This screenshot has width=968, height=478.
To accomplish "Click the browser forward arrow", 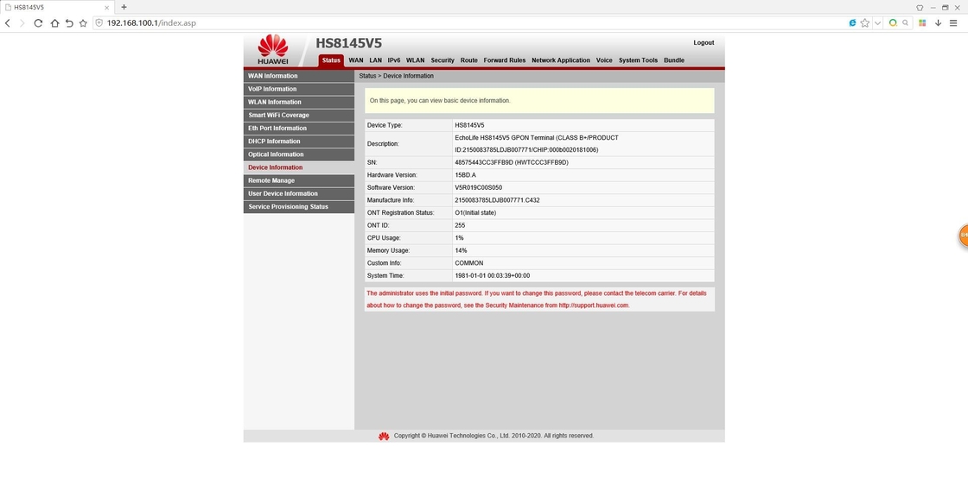I will pyautogui.click(x=22, y=22).
